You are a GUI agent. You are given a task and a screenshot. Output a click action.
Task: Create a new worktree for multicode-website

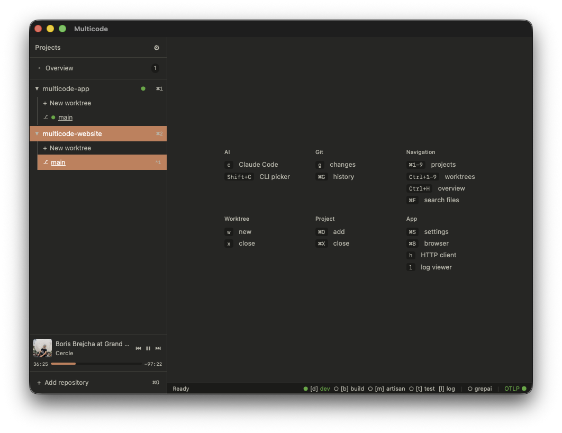point(67,148)
